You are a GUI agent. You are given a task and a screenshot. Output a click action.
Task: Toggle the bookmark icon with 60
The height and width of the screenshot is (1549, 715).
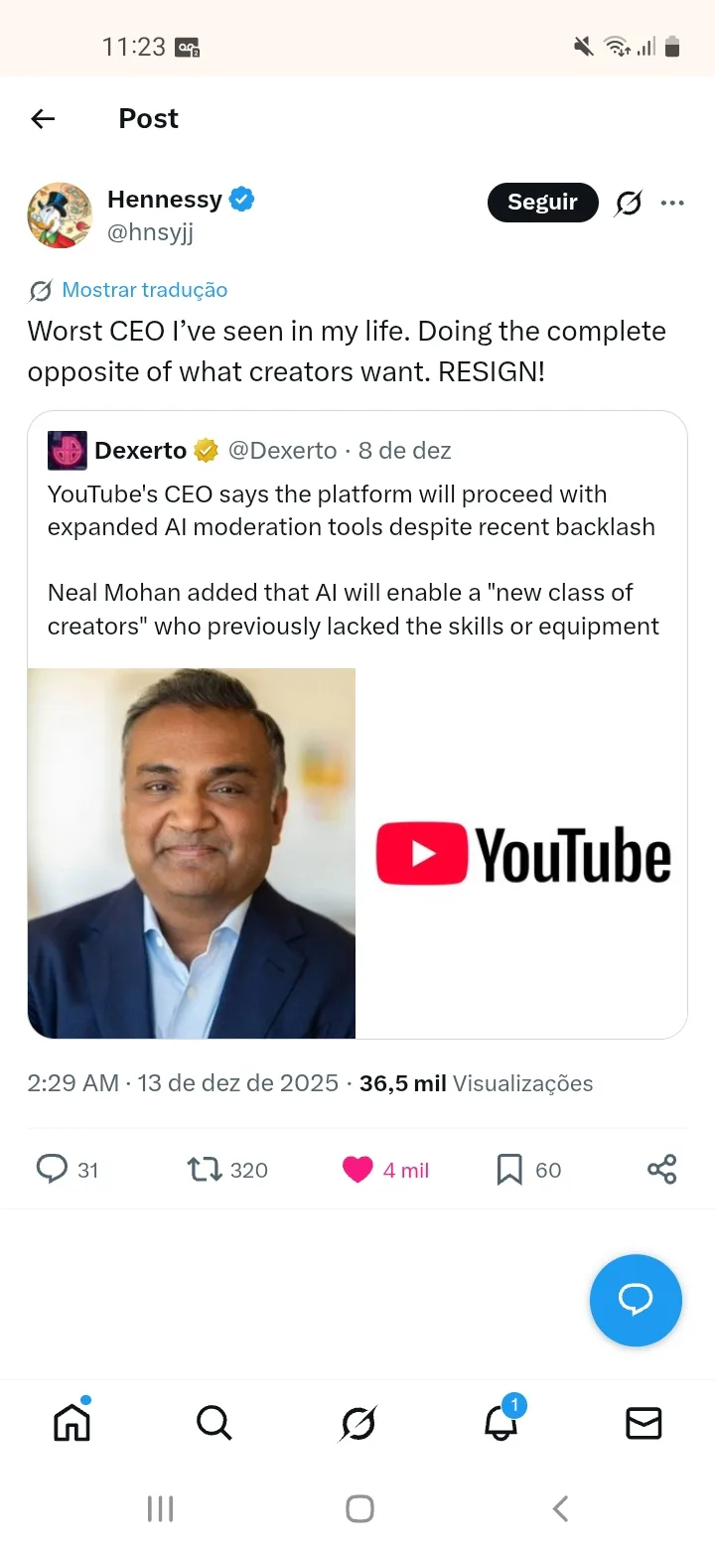509,1170
